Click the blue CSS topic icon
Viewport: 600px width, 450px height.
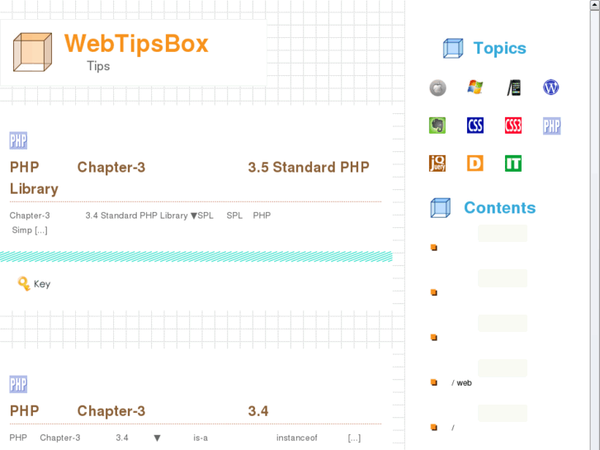475,126
